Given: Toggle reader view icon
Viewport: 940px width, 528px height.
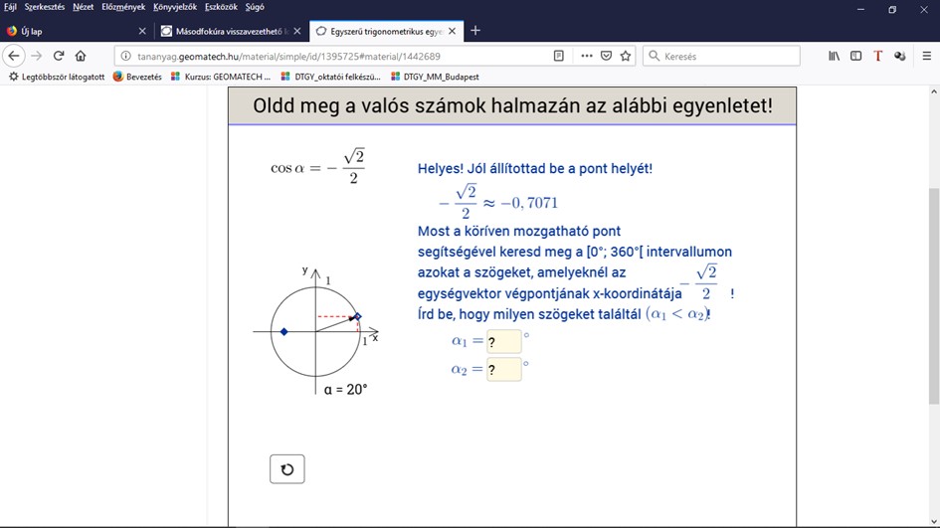Looking at the screenshot, I should tap(558, 56).
